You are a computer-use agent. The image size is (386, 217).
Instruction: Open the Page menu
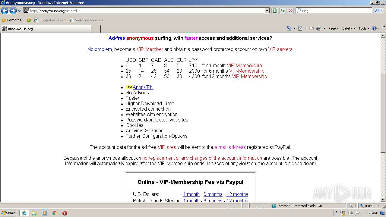334,28
